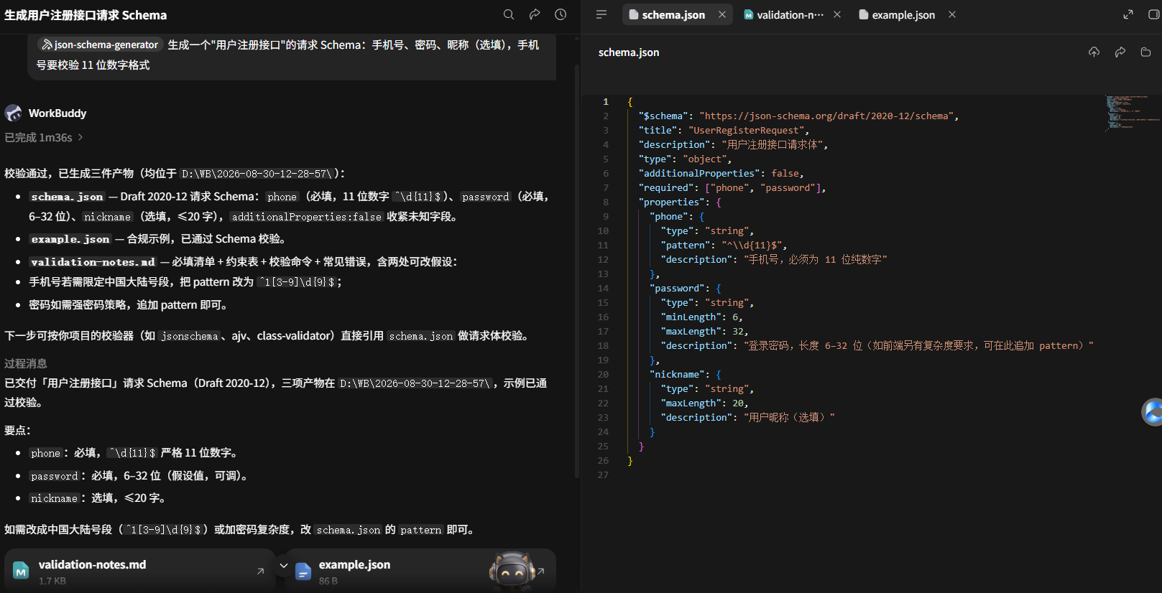Image resolution: width=1162 pixels, height=593 pixels.
Task: Click the "minLength": 6 line
Action: (702, 317)
